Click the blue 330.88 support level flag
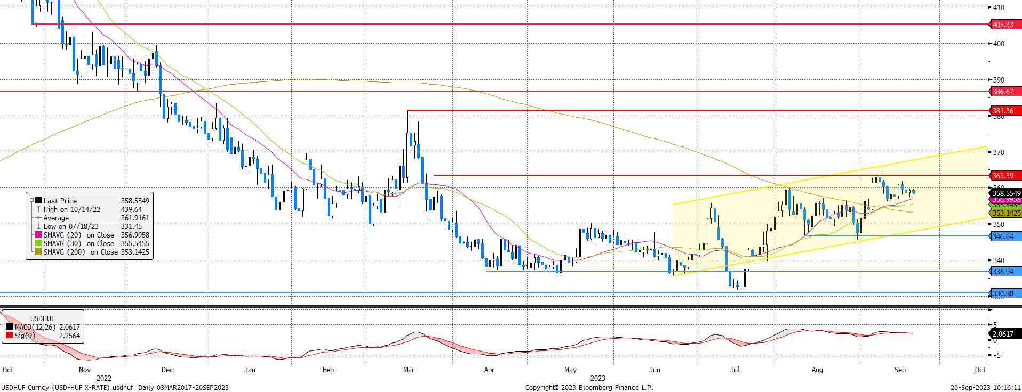The width and height of the screenshot is (1022, 392). (x=1005, y=293)
